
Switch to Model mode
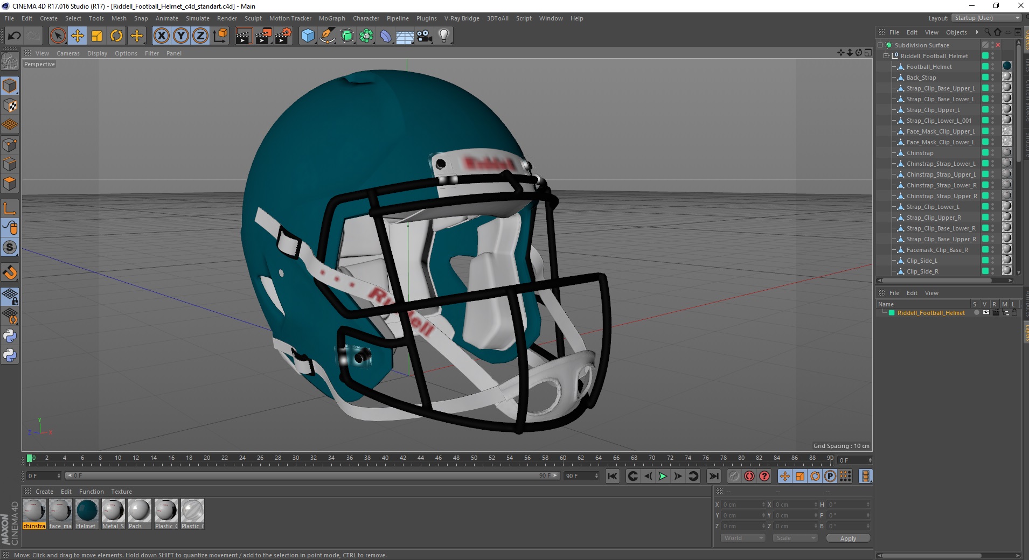[x=10, y=86]
